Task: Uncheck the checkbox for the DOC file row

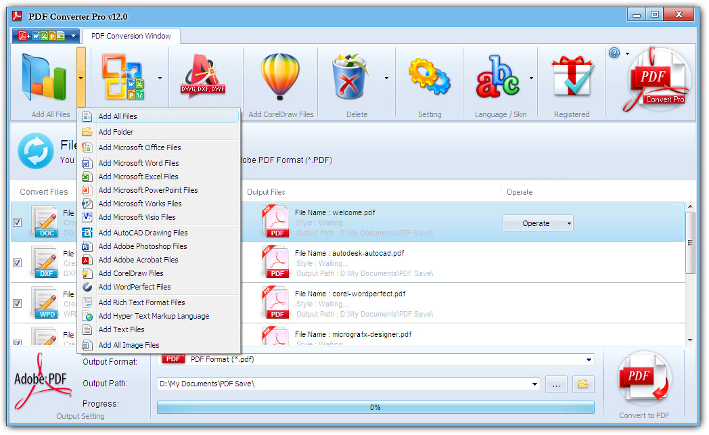Action: (x=17, y=222)
